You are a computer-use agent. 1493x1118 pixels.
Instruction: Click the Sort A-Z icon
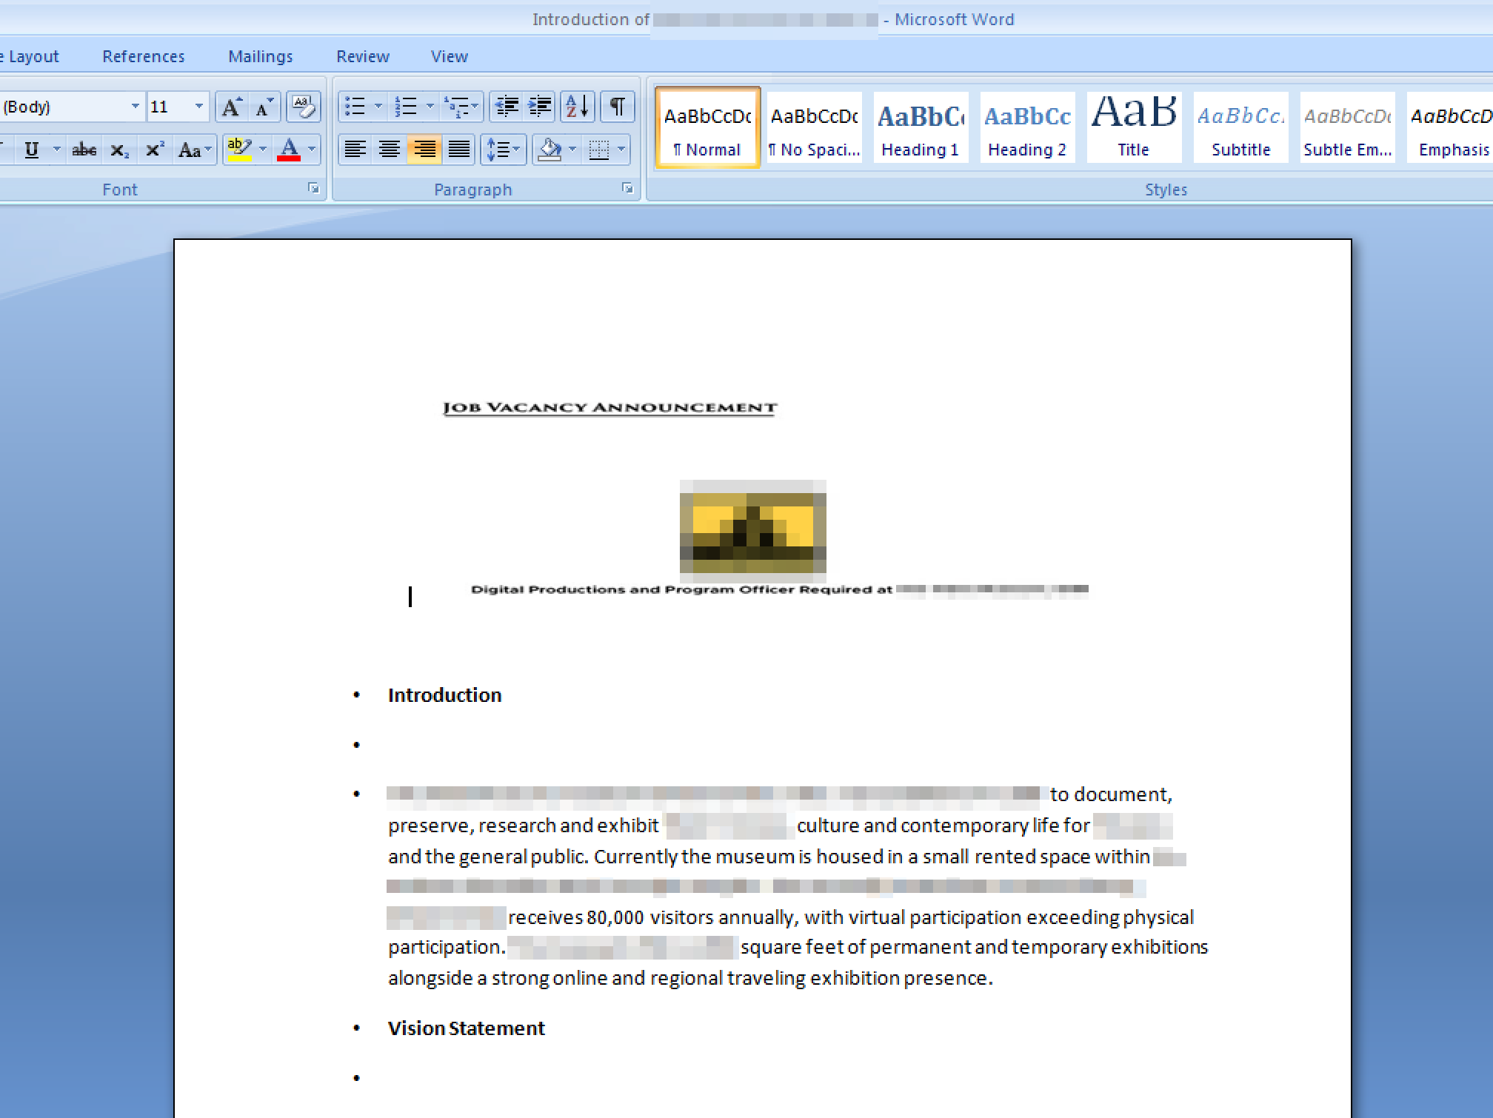[577, 107]
